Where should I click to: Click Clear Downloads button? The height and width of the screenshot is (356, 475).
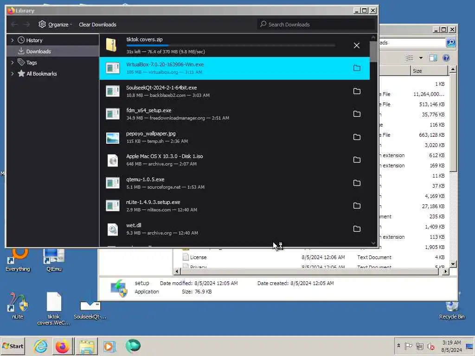97,25
